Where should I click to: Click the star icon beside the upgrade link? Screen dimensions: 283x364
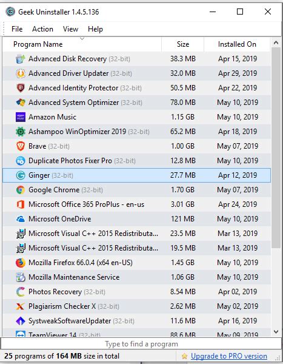(x=184, y=356)
